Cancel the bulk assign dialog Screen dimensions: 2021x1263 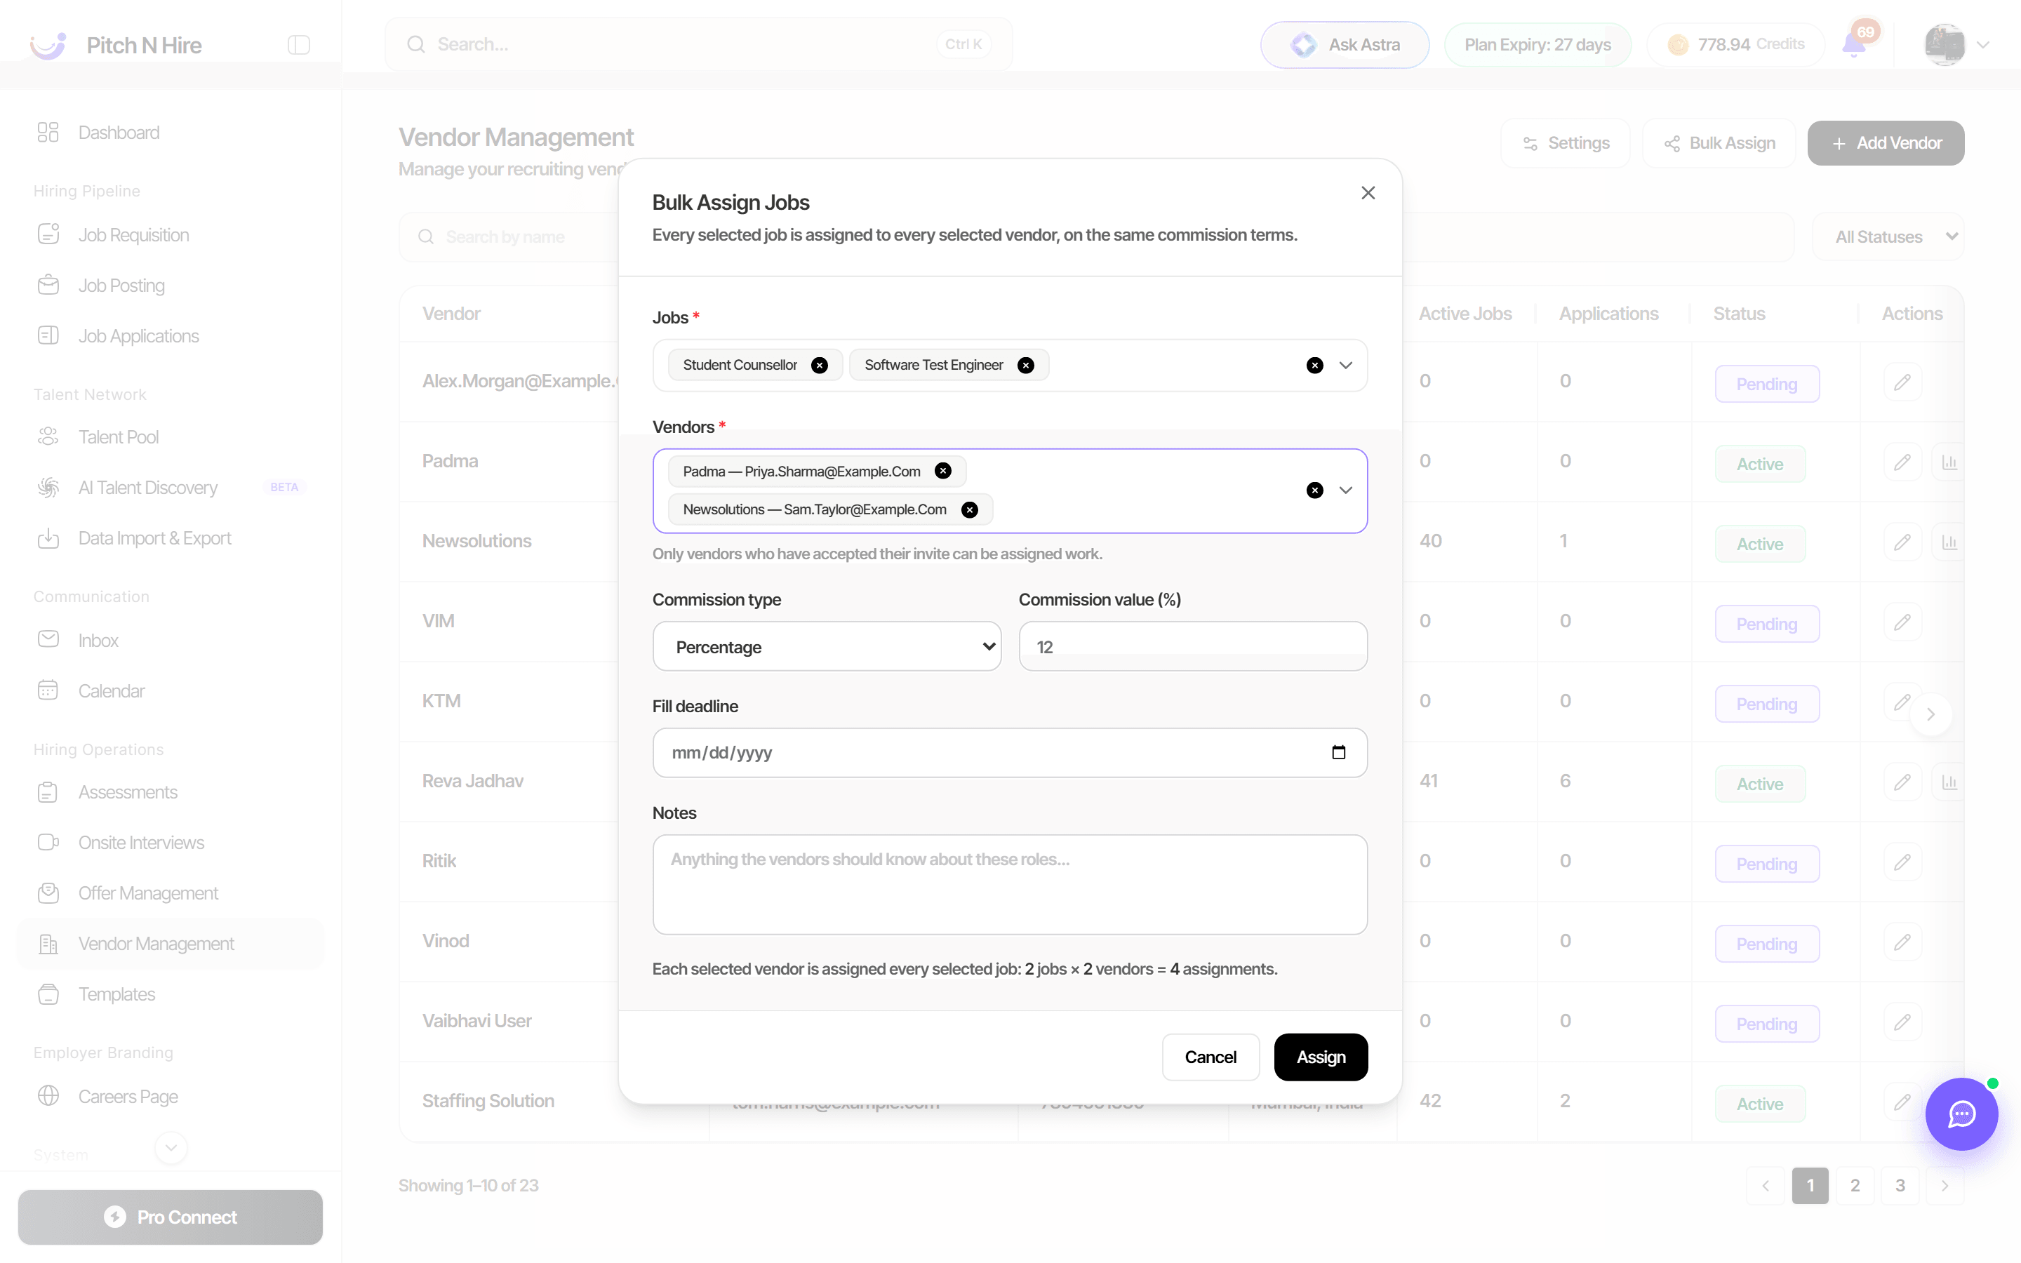[1210, 1057]
